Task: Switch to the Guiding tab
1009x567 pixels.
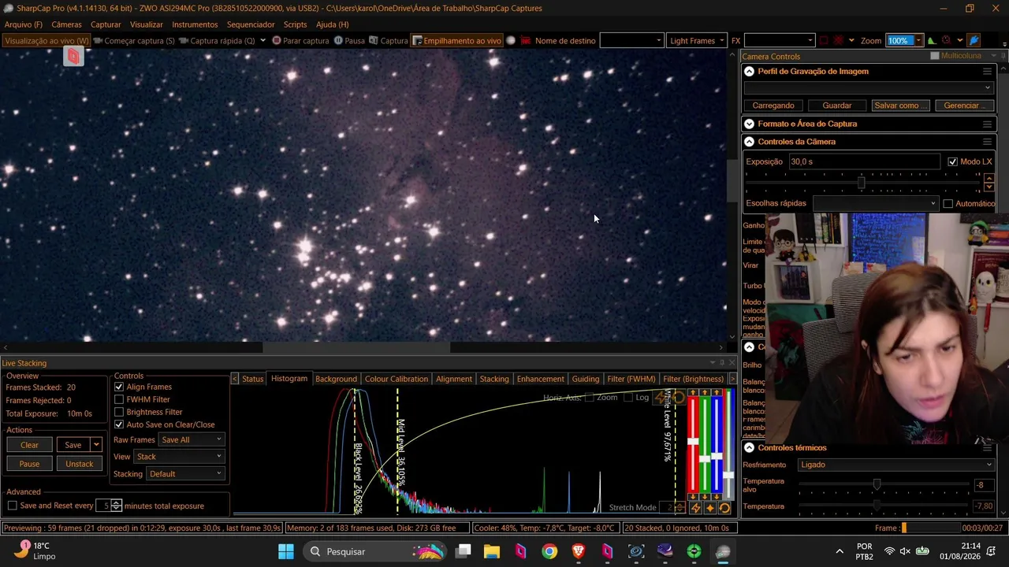Action: [x=585, y=379]
